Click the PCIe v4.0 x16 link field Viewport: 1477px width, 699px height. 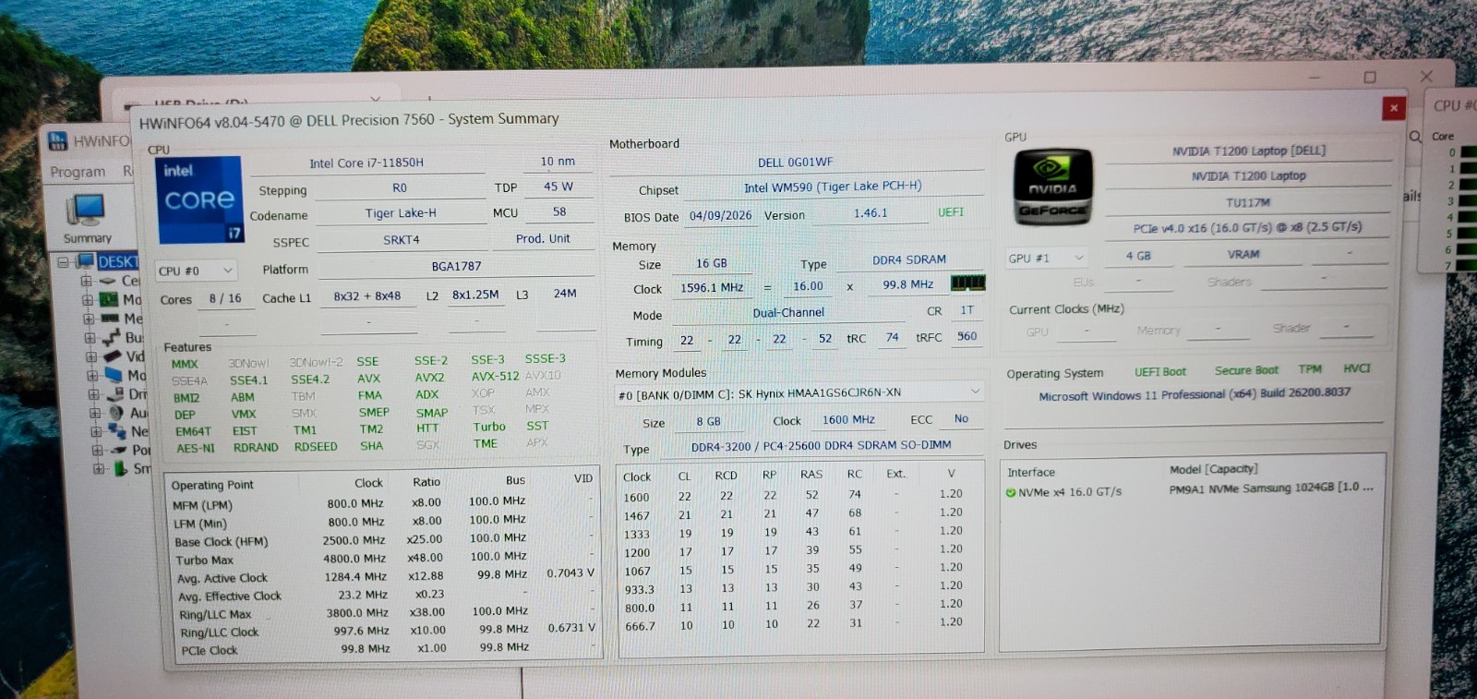coord(1247,227)
